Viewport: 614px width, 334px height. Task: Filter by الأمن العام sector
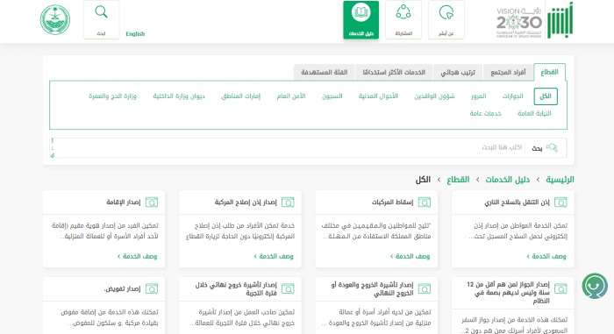point(291,96)
